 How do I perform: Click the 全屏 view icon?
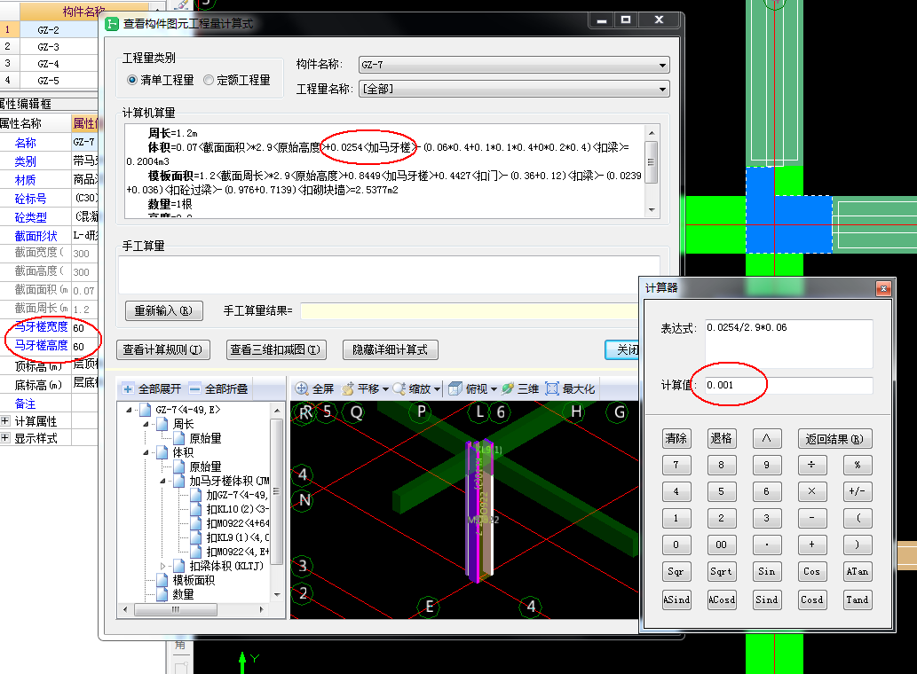tap(302, 389)
